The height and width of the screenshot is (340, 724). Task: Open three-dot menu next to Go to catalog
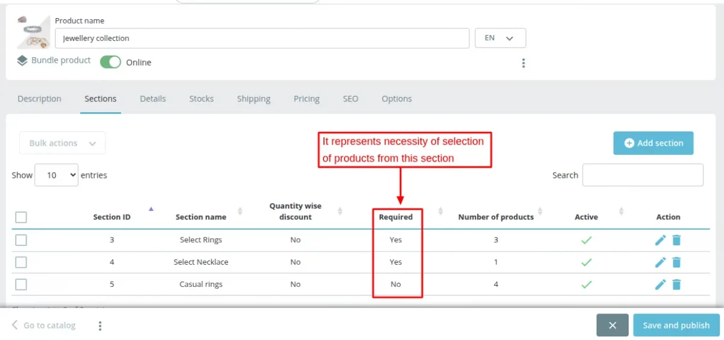100,326
